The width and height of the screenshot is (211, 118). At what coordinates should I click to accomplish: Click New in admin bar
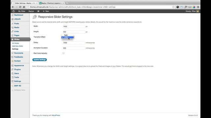click(46, 11)
